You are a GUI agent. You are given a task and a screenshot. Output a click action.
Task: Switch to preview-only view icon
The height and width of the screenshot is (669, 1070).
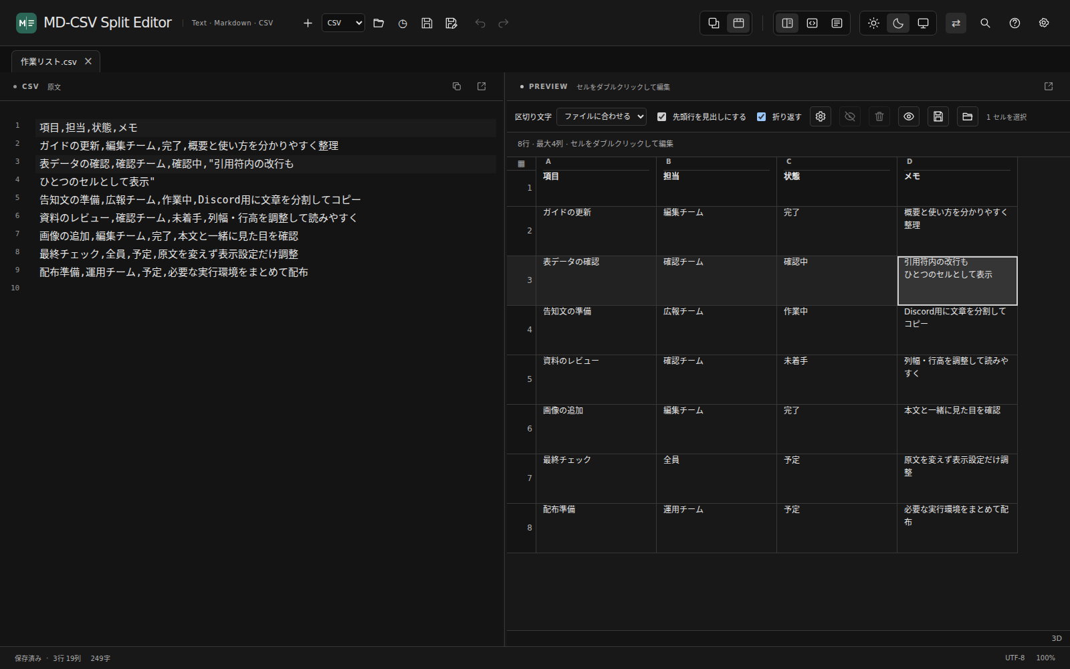click(x=837, y=23)
